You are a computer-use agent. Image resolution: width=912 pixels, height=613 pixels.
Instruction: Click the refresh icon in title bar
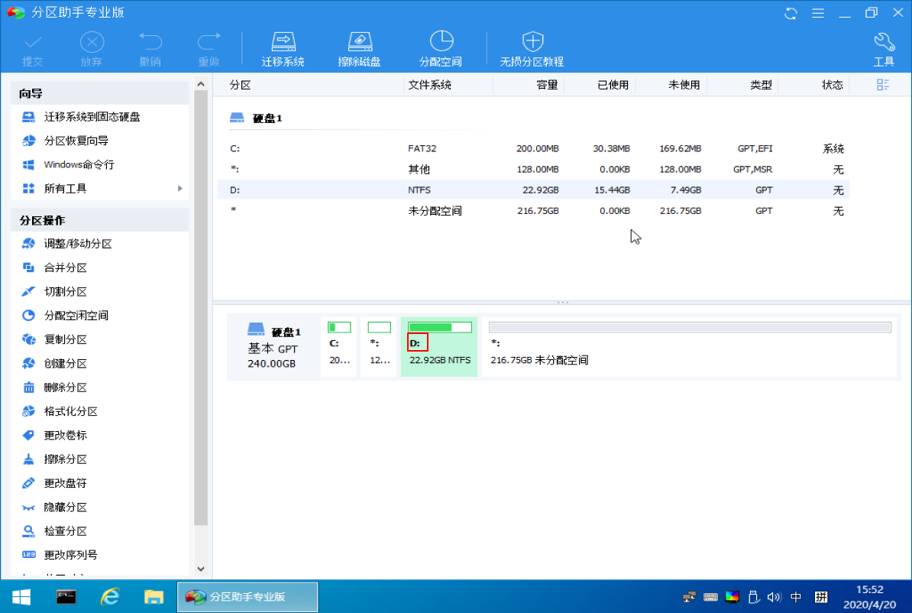pyautogui.click(x=791, y=13)
